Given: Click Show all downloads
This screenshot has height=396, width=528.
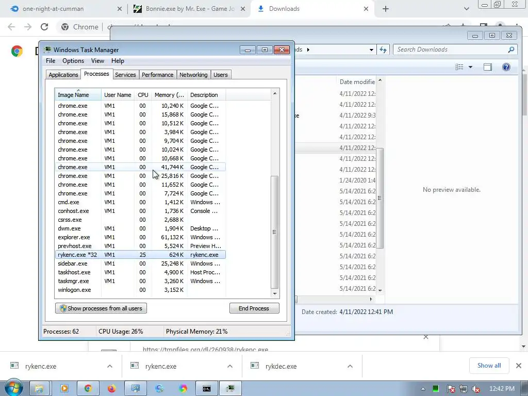Looking at the screenshot, I should pos(489,366).
